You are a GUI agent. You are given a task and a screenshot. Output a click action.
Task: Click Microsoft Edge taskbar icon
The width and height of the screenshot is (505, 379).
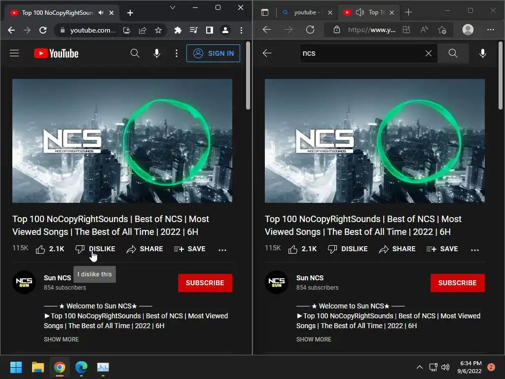81,367
